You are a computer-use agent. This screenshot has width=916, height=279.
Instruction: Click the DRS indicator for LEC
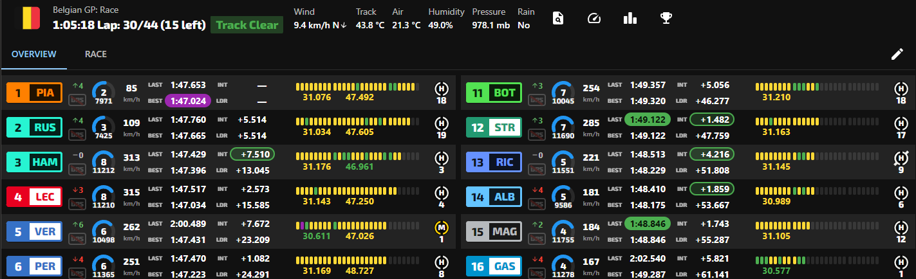pyautogui.click(x=77, y=204)
